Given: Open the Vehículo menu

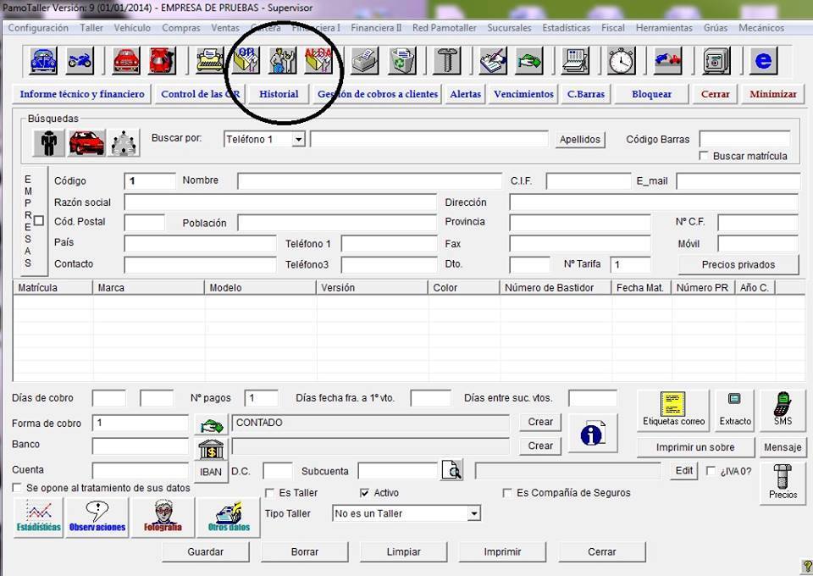Looking at the screenshot, I should pyautogui.click(x=132, y=28).
